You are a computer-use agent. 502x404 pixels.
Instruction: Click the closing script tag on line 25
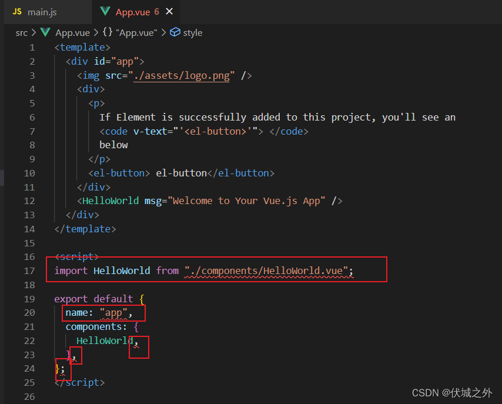(80, 382)
